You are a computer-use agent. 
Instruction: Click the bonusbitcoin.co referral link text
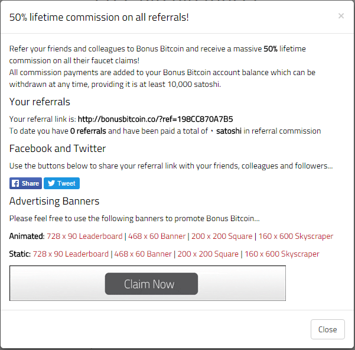coord(155,119)
